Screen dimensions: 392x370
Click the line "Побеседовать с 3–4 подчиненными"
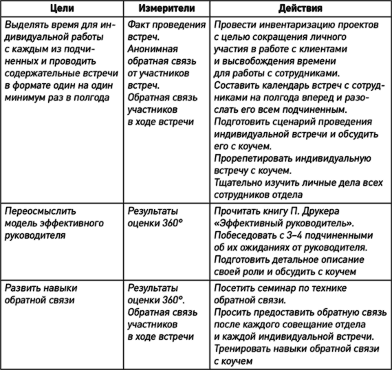tap(294, 235)
